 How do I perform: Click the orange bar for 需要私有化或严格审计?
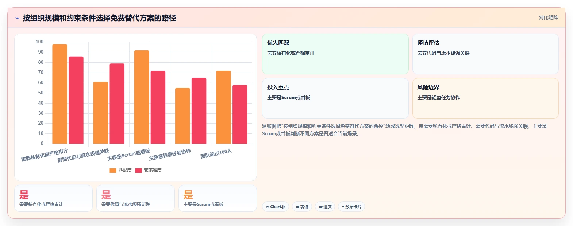point(60,94)
